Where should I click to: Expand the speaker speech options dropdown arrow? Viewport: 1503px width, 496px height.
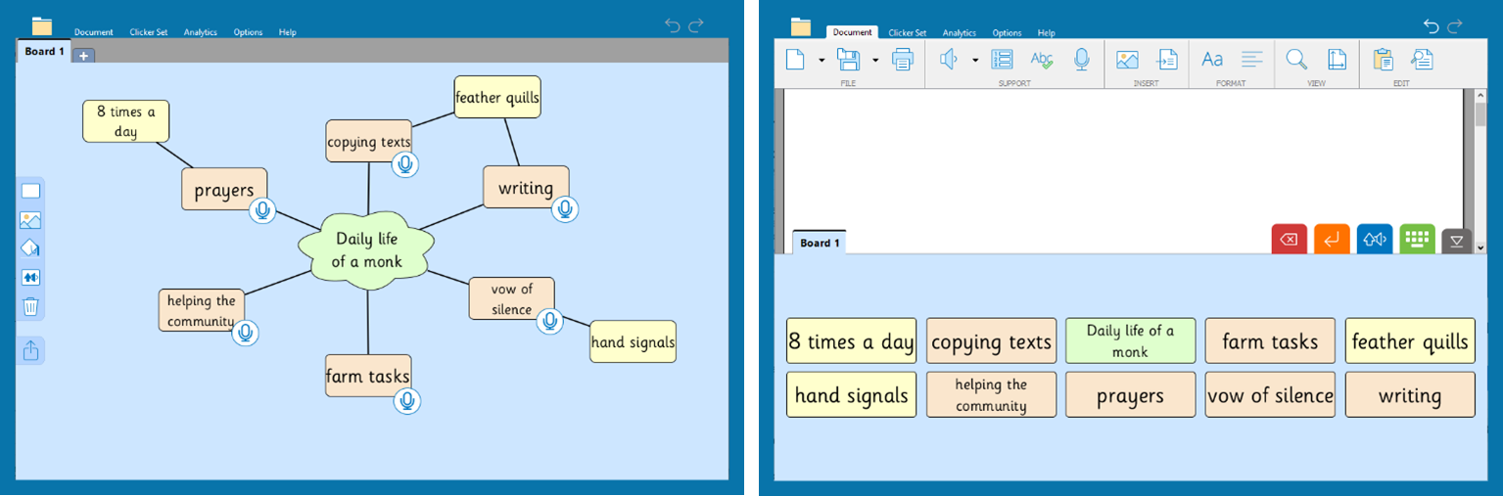(975, 61)
